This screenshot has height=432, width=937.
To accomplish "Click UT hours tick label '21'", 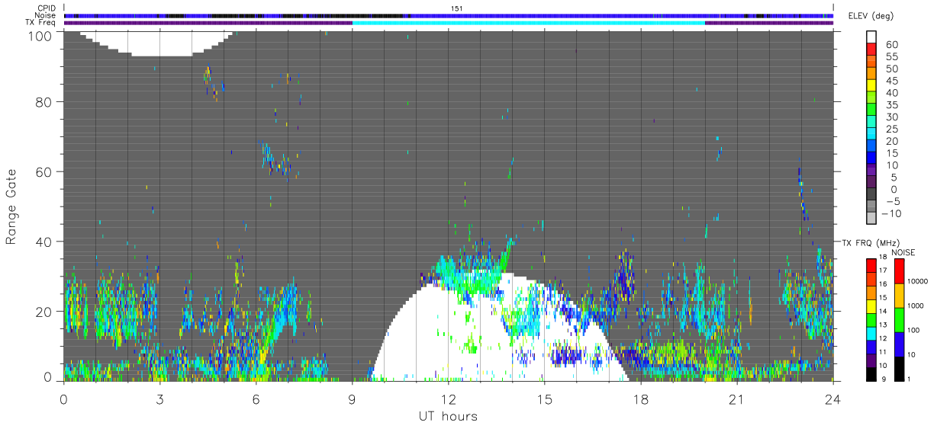I will click(x=737, y=398).
